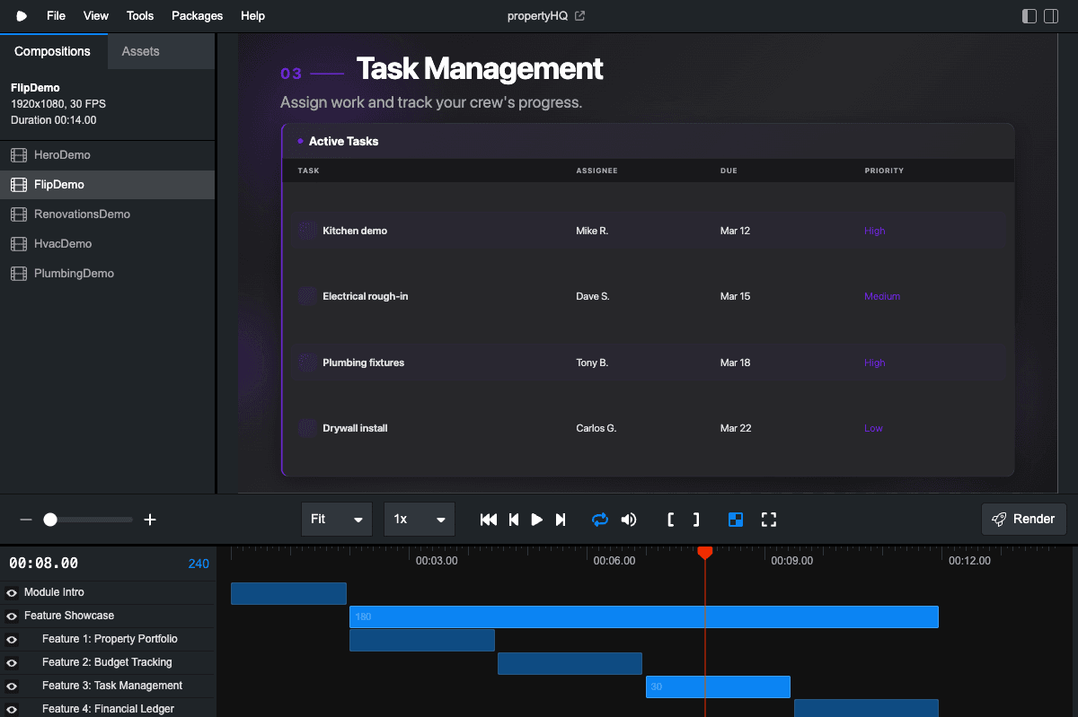Open the Packages menu
The width and height of the screenshot is (1078, 717).
click(197, 16)
